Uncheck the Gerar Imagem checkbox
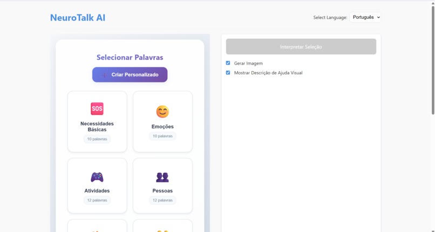 [x=228, y=63]
